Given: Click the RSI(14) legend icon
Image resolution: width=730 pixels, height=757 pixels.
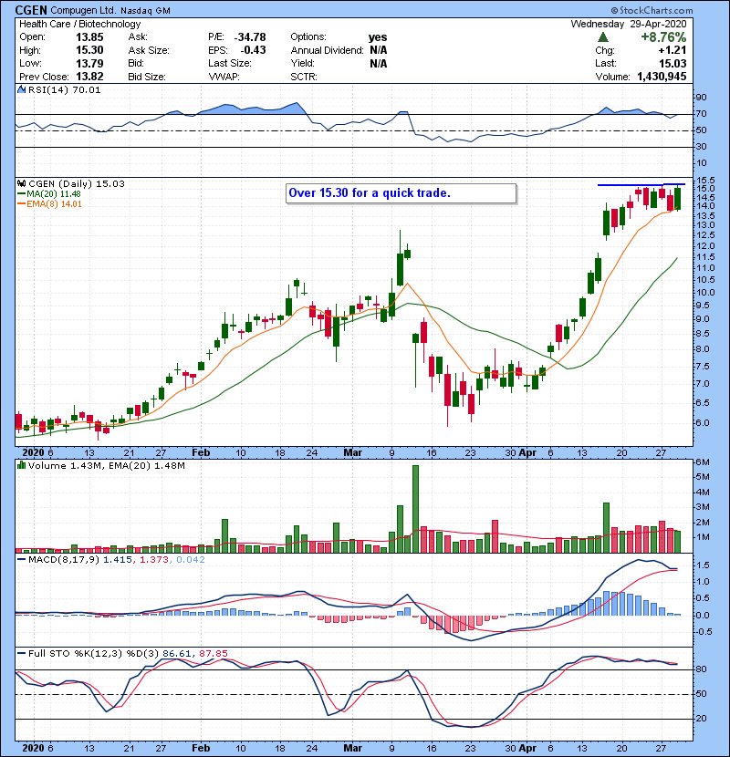Looking at the screenshot, I should click(x=21, y=90).
